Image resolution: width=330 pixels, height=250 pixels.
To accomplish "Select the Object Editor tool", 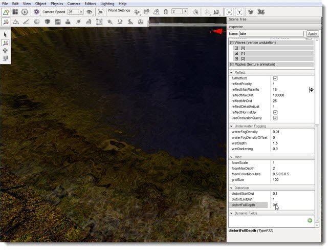I will (6, 22).
